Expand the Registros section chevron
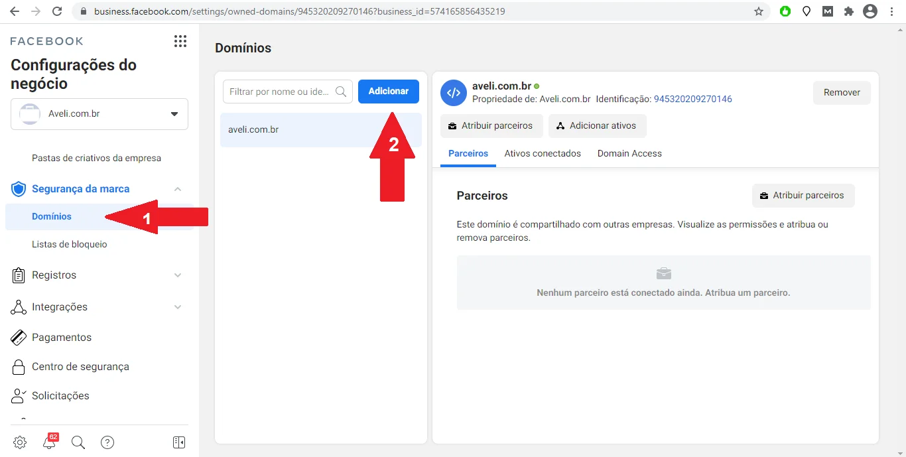906x457 pixels. 178,275
